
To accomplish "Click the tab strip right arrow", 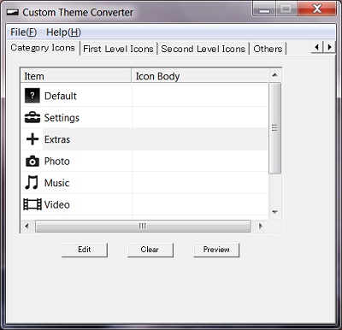I will click(x=329, y=47).
